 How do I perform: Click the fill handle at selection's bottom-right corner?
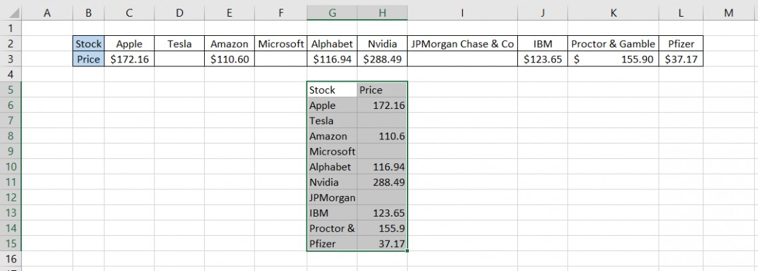[x=407, y=250]
